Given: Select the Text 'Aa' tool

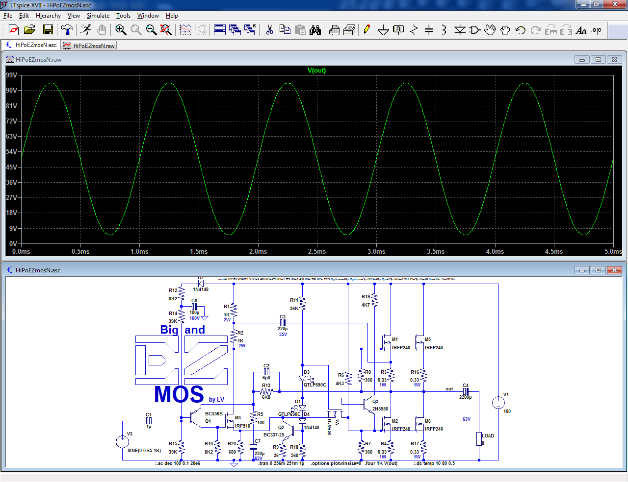Looking at the screenshot, I should pos(581,30).
